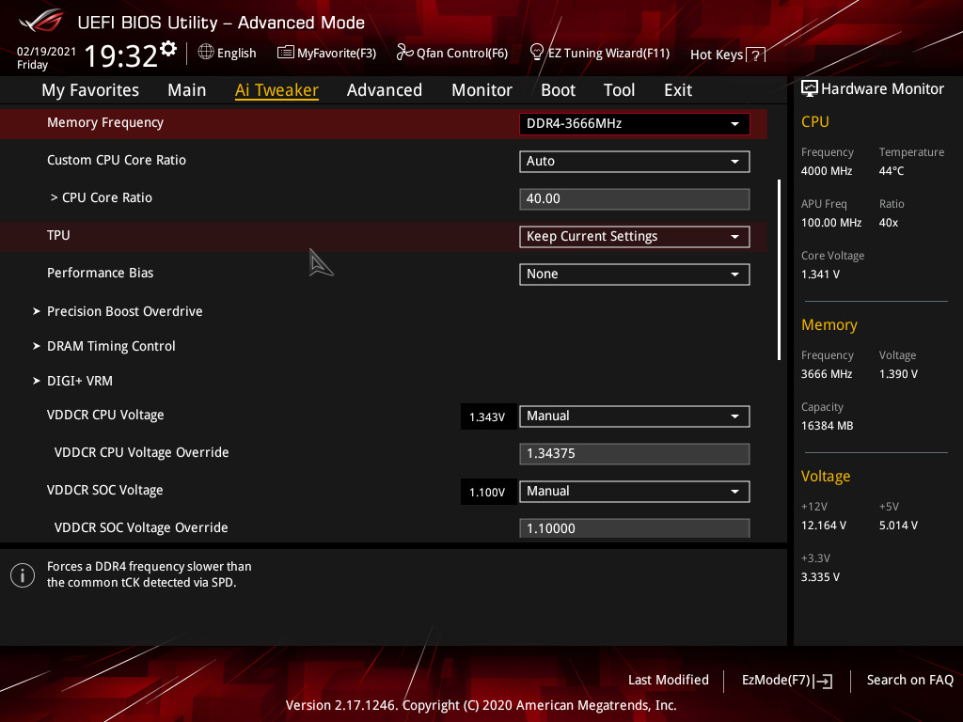Click the Hot Keys button
Screen dimensions: 963x722
click(x=728, y=55)
